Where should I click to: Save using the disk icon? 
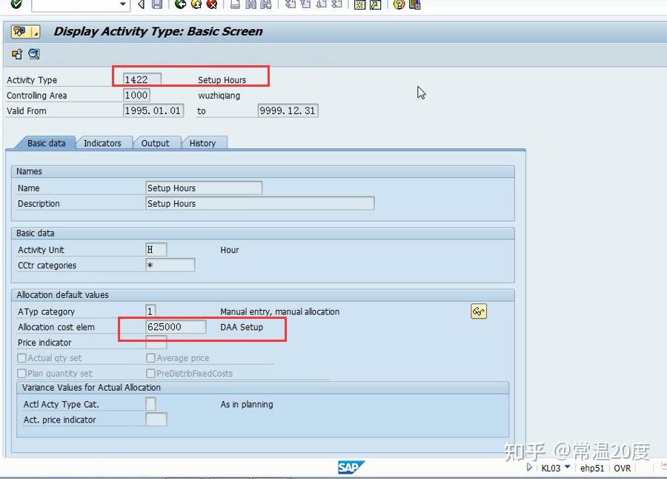pyautogui.click(x=156, y=5)
